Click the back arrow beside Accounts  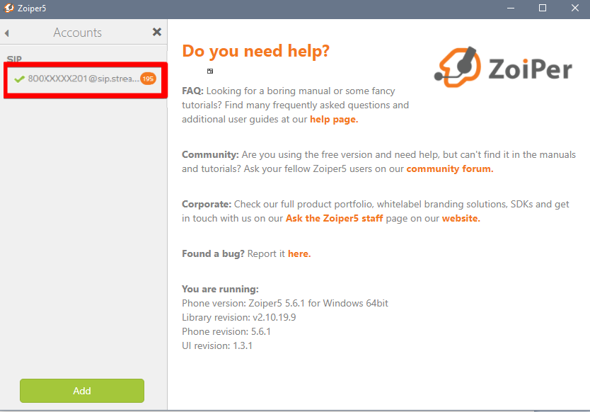tap(7, 33)
